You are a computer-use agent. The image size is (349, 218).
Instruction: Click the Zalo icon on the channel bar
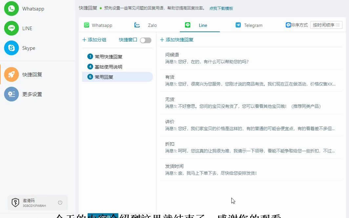point(137,25)
